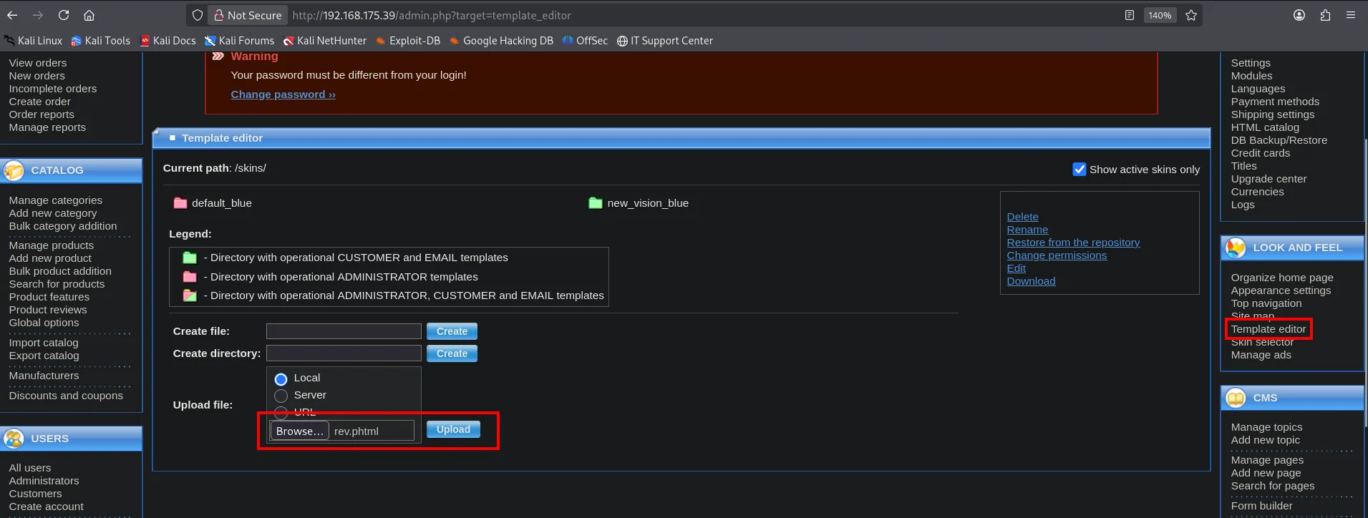Click Create next to Create file
Image resolution: width=1368 pixels, height=518 pixels.
452,331
